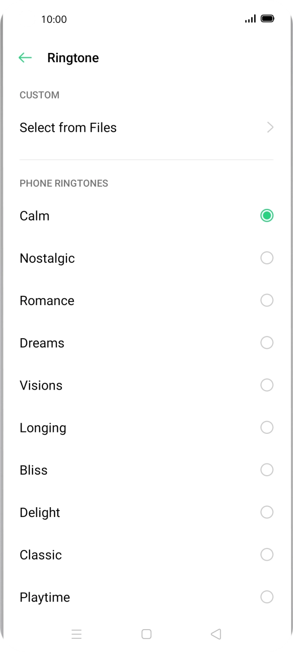Open Select from Files via its chevron
This screenshot has height=652, width=293.
[x=271, y=127]
